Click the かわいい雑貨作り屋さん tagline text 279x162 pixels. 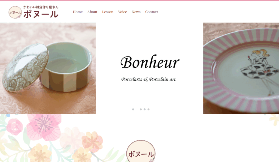click(41, 7)
